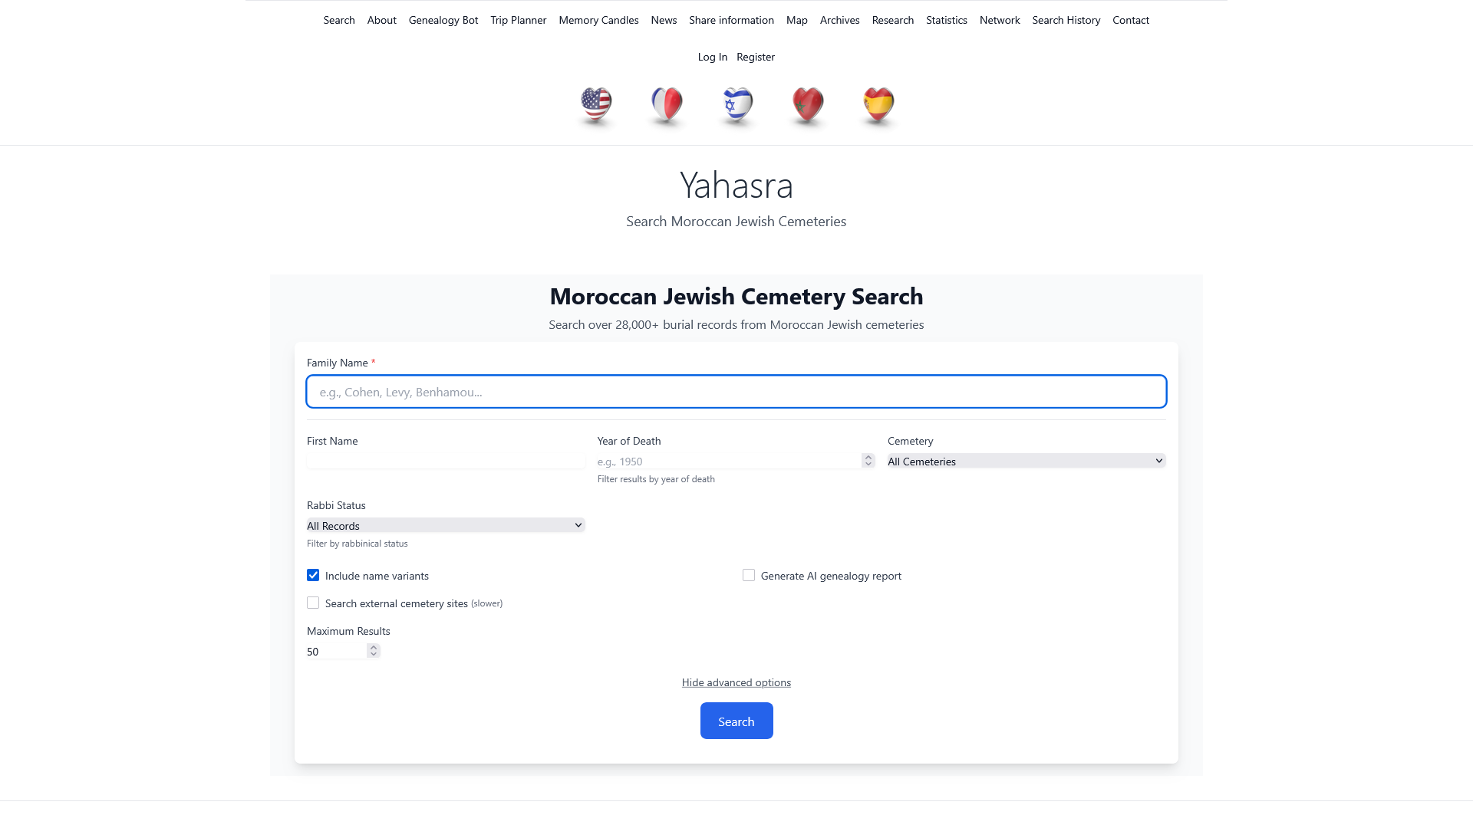Select the USA flag heart icon

(x=596, y=104)
